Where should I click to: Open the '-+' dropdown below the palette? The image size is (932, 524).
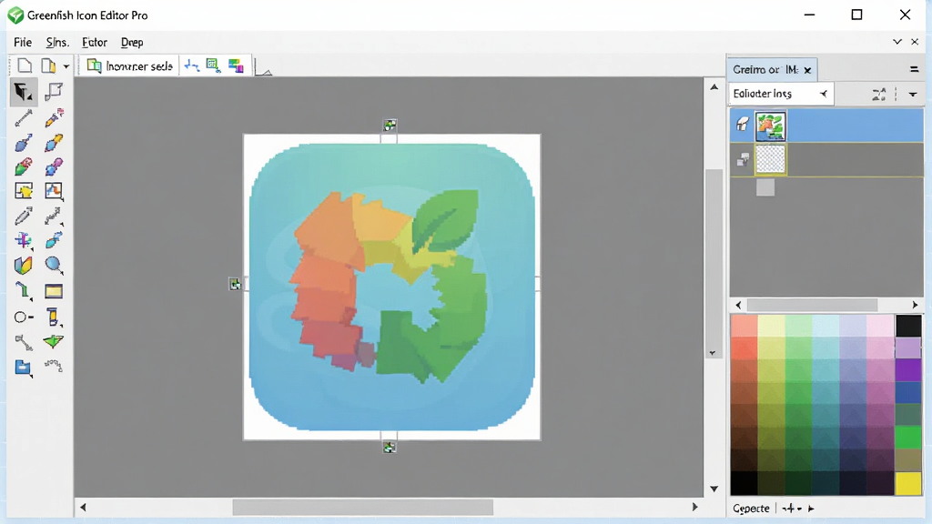(x=792, y=509)
